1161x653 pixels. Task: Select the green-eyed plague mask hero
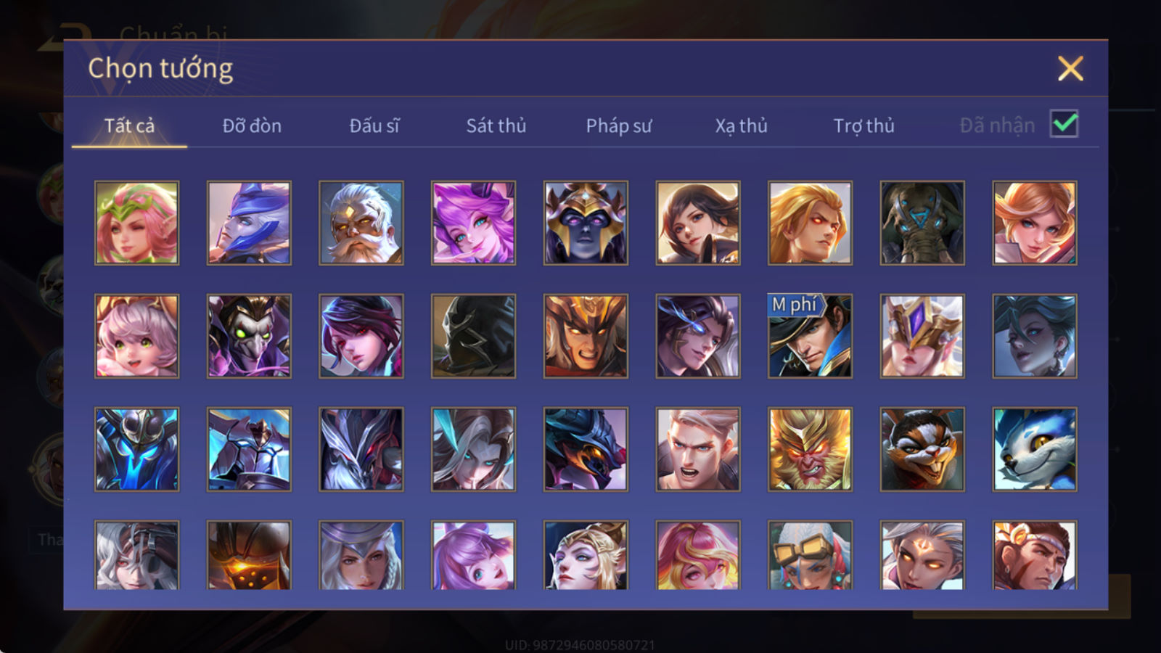(249, 336)
